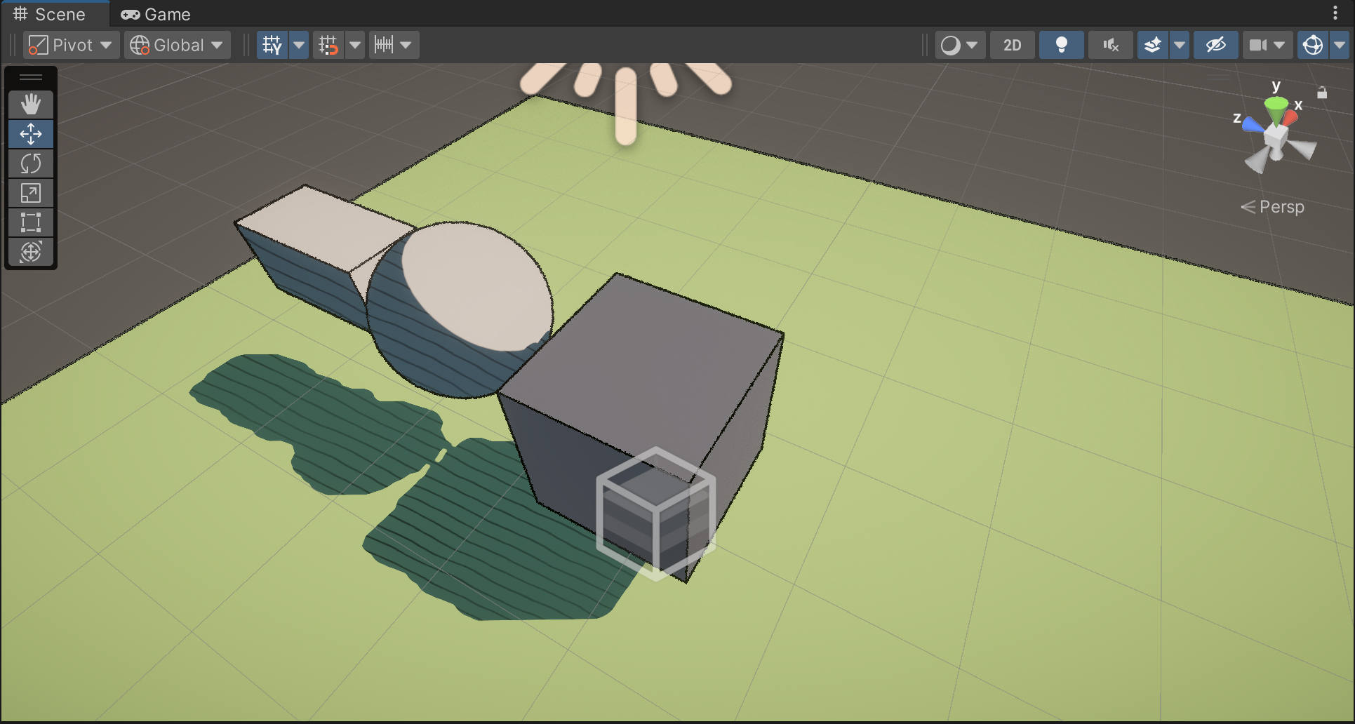Screen dimensions: 1355x724
Task: Select the Scale tool
Action: (x=31, y=193)
